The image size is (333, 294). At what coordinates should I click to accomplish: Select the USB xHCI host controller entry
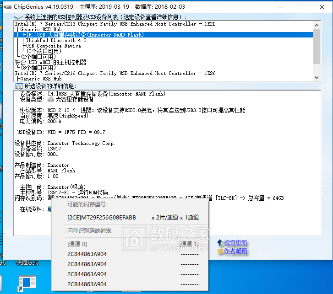[50, 62]
